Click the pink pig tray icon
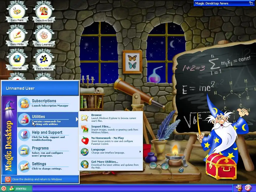Screen dimensions: 256x192 (248, 188)
